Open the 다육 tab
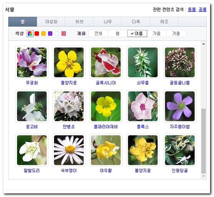The width and height of the screenshot is (214, 197). click(136, 22)
